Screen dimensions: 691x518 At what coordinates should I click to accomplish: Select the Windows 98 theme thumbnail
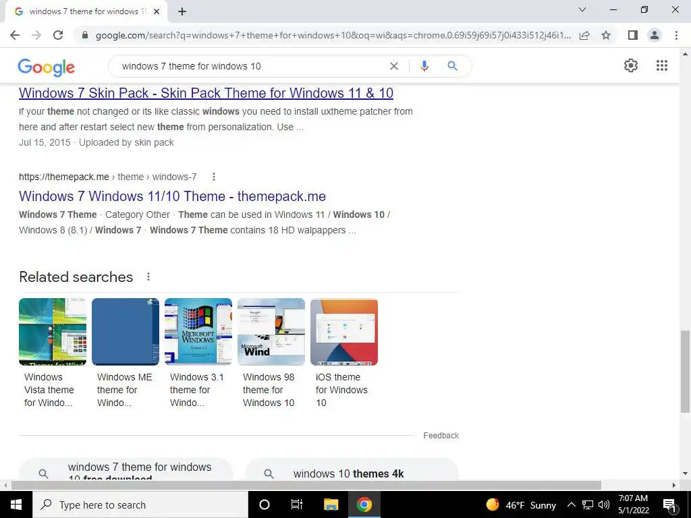coord(271,332)
